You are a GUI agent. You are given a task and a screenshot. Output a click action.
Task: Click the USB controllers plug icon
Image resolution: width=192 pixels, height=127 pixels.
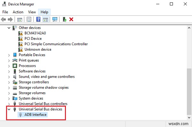[x=15, y=104]
